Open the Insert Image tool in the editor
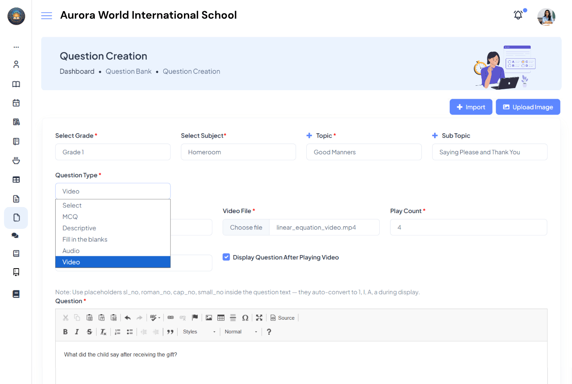Viewport: 572px width, 384px height. 209,317
